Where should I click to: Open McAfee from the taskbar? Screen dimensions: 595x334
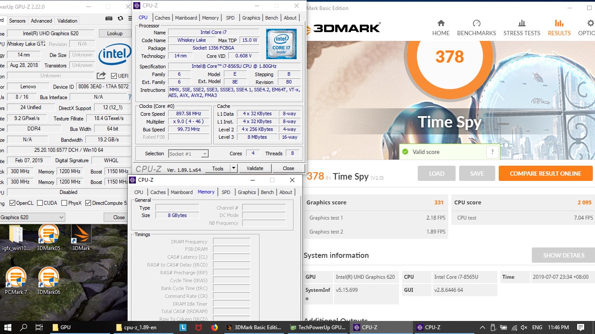click(x=199, y=327)
